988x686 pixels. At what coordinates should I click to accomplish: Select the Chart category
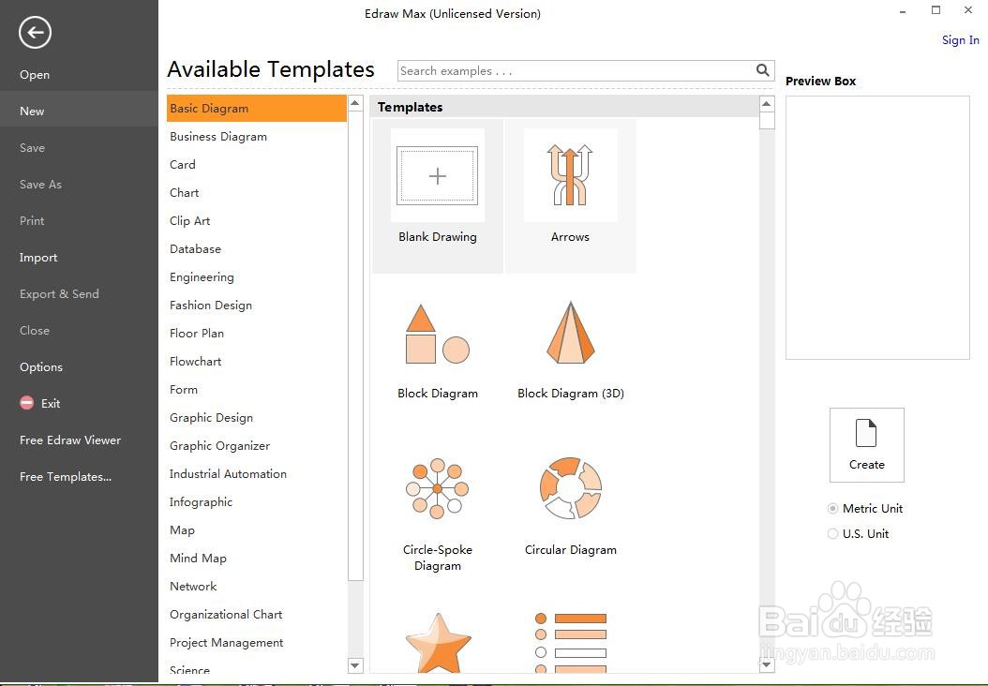[184, 193]
